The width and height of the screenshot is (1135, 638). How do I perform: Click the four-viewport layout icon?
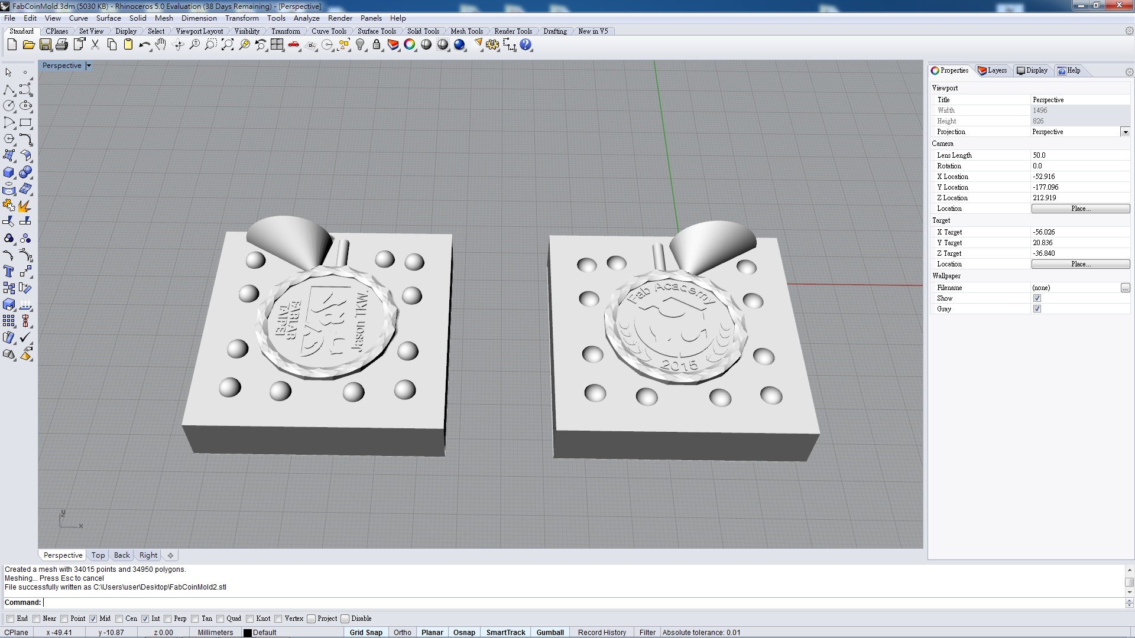pos(277,45)
